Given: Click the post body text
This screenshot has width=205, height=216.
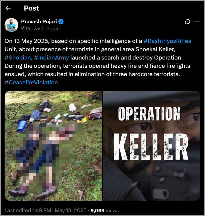Looking at the screenshot, I should (98, 62).
